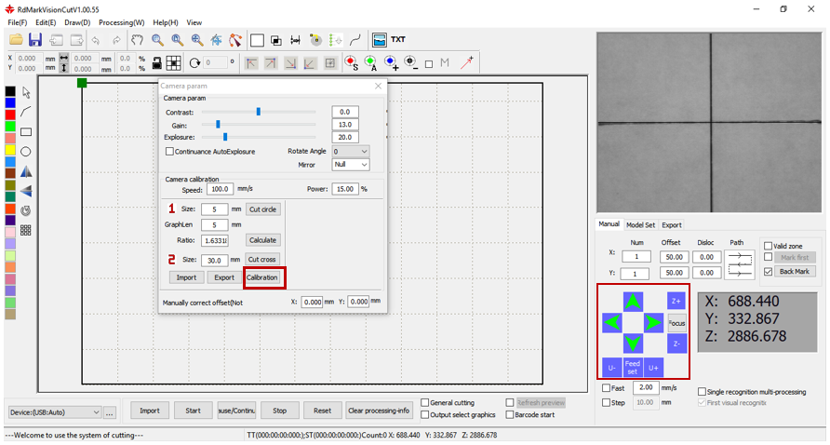This screenshot has width=830, height=445.
Task: Select the Pan hand tool
Action: coord(138,40)
